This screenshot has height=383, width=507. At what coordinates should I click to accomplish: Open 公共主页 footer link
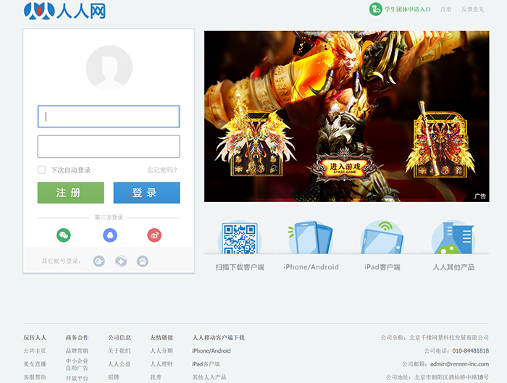(35, 350)
